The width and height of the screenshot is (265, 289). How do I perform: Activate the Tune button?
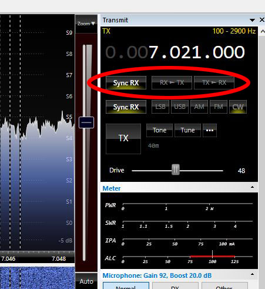(187, 130)
